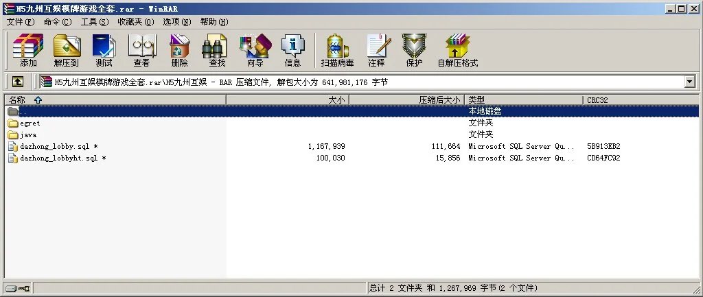Select the egret folder
This screenshot has height=297, width=703.
[x=30, y=123]
